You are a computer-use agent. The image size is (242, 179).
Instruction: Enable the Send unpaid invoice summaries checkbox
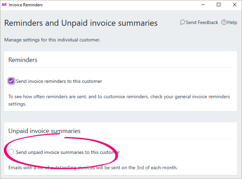(x=11, y=152)
